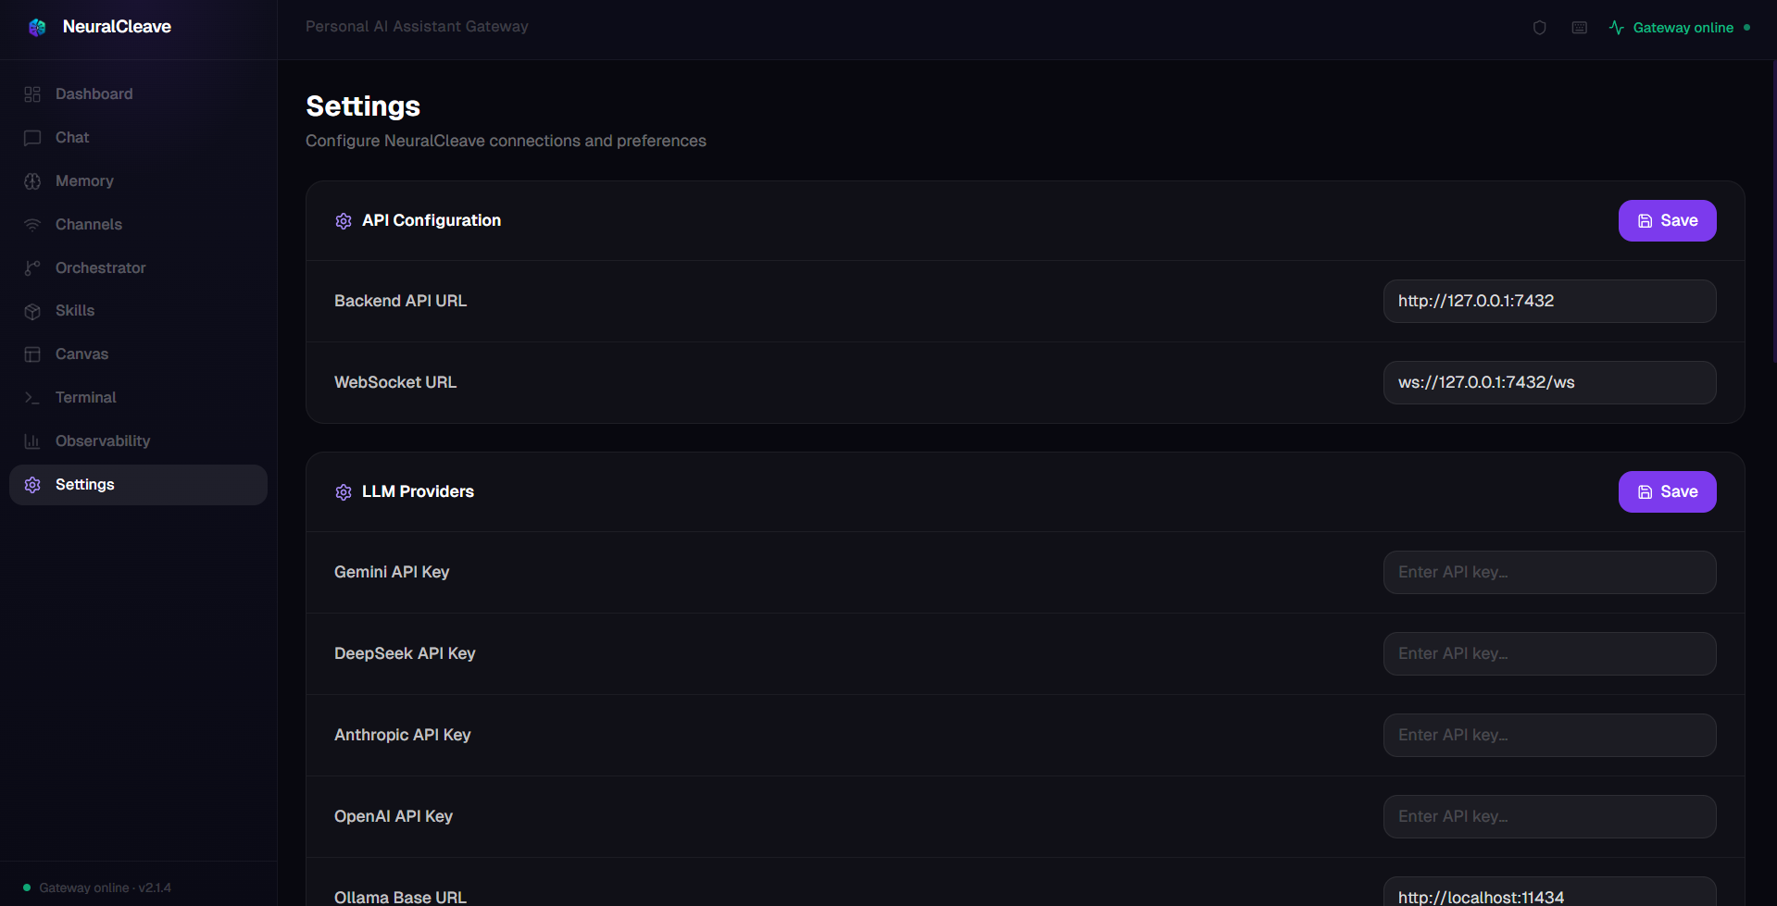Select the Settings sidebar item
Viewport: 1777px width, 906px height.
(138, 485)
